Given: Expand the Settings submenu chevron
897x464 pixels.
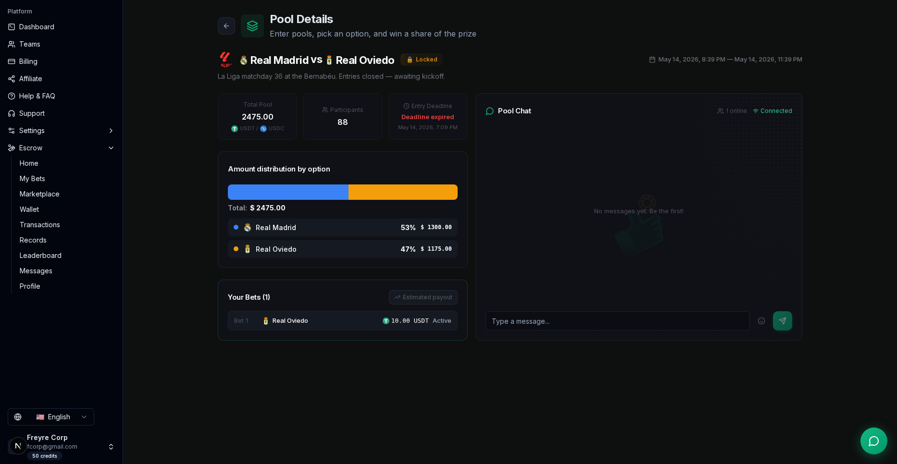Looking at the screenshot, I should [x=111, y=131].
